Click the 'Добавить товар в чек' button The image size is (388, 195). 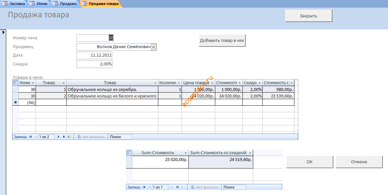[222, 40]
